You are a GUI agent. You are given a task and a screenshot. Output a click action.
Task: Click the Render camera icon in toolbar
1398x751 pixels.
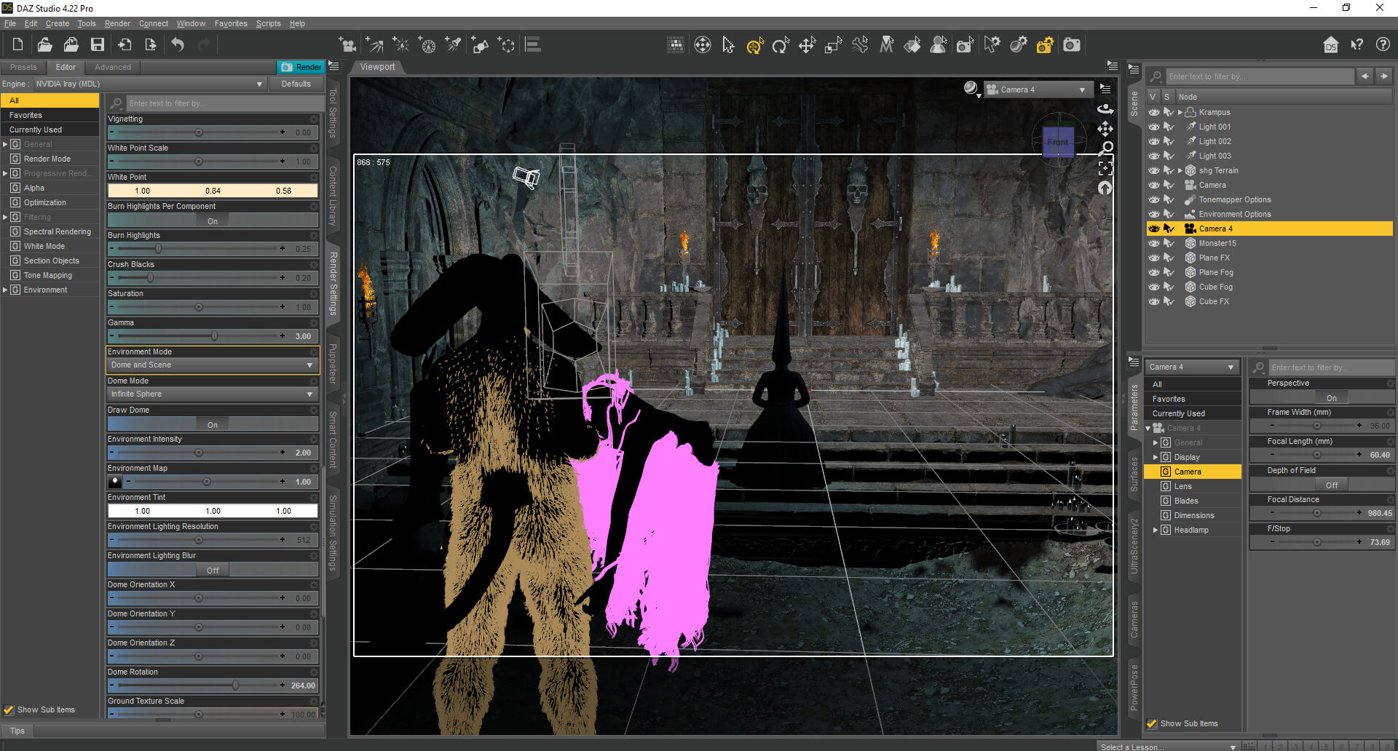tap(1071, 45)
